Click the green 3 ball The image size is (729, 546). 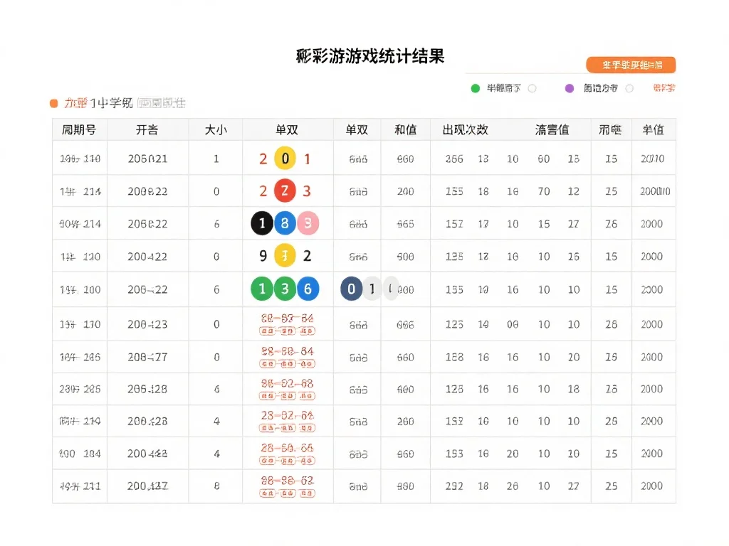point(285,289)
